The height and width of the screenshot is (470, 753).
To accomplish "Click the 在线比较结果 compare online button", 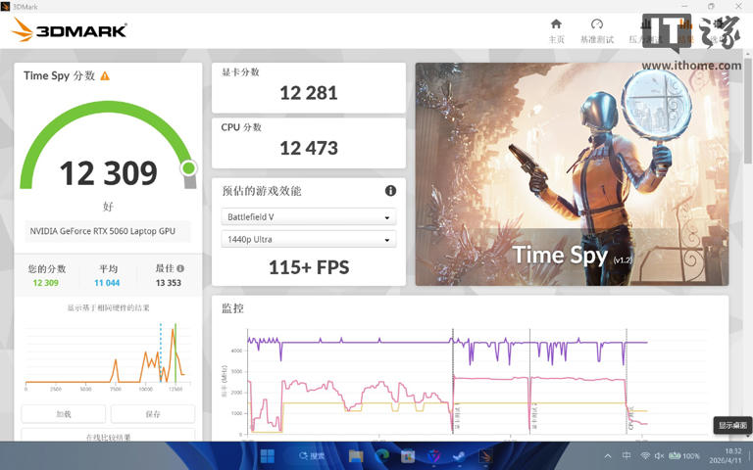I will pos(108,437).
